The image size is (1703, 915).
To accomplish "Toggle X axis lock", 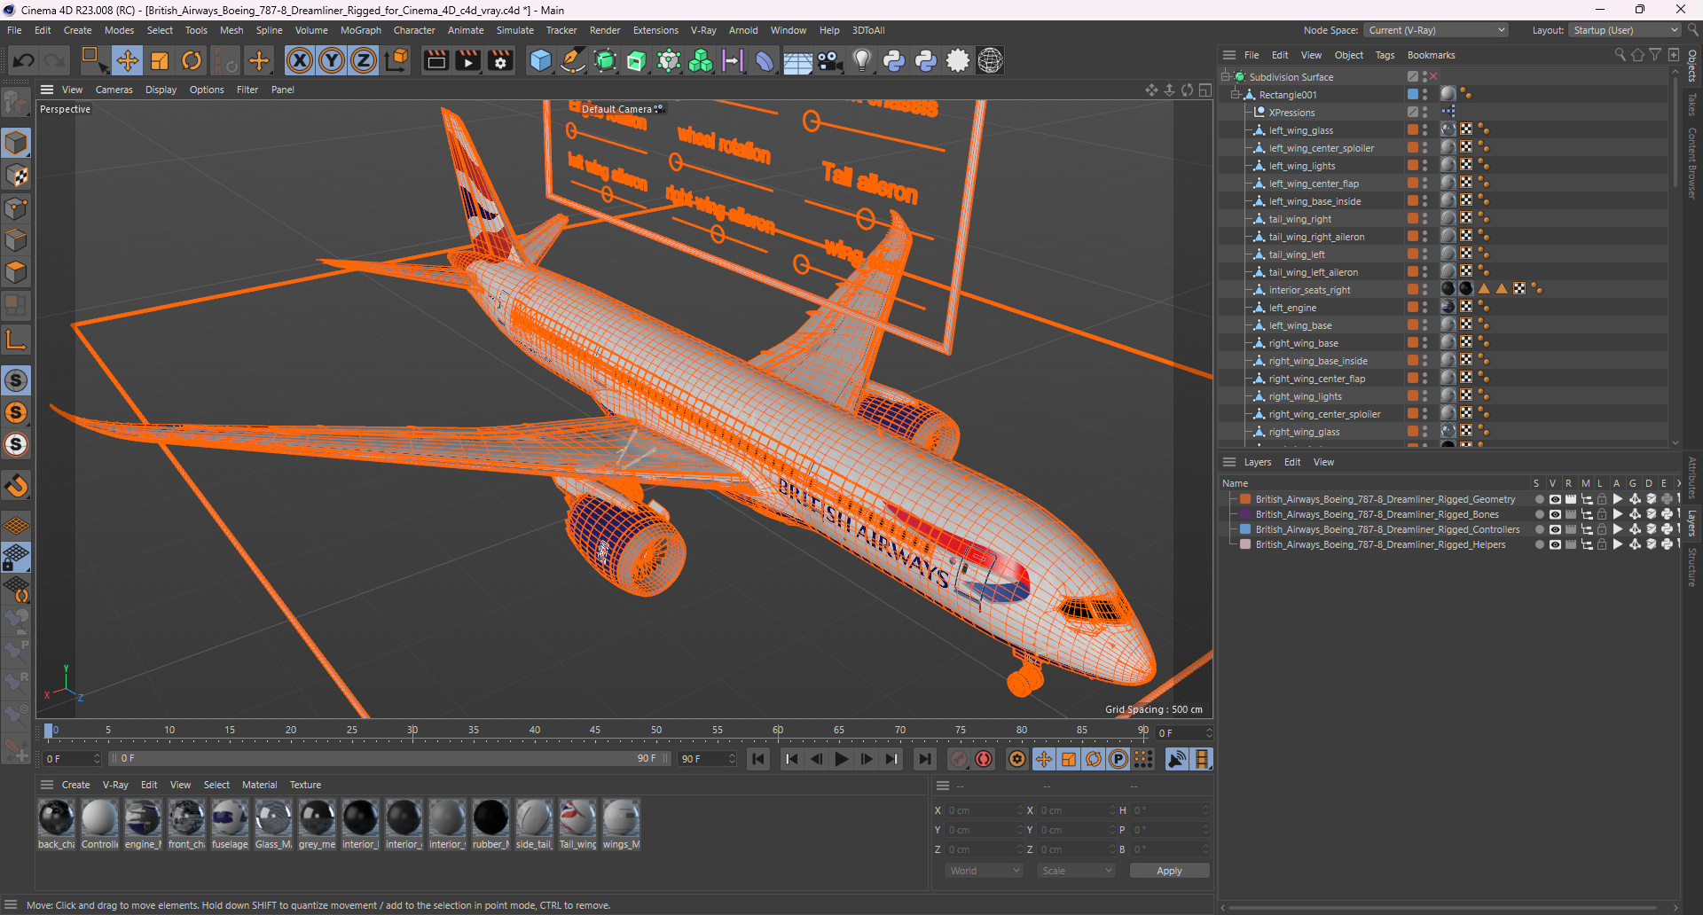I will [300, 60].
